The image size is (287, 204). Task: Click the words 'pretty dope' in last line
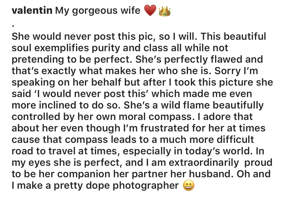pyautogui.click(x=81, y=186)
